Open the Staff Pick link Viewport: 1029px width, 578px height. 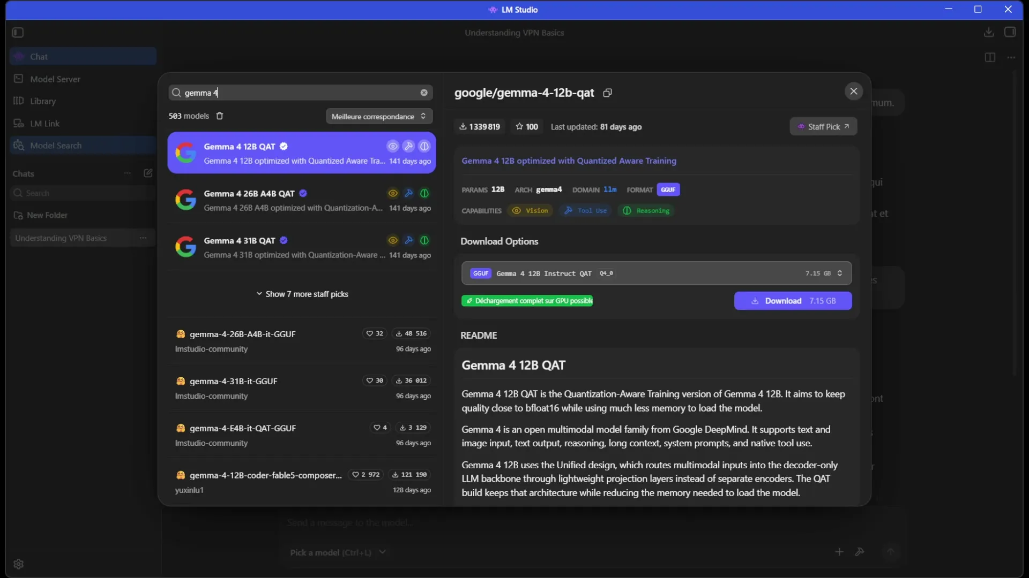823,127
